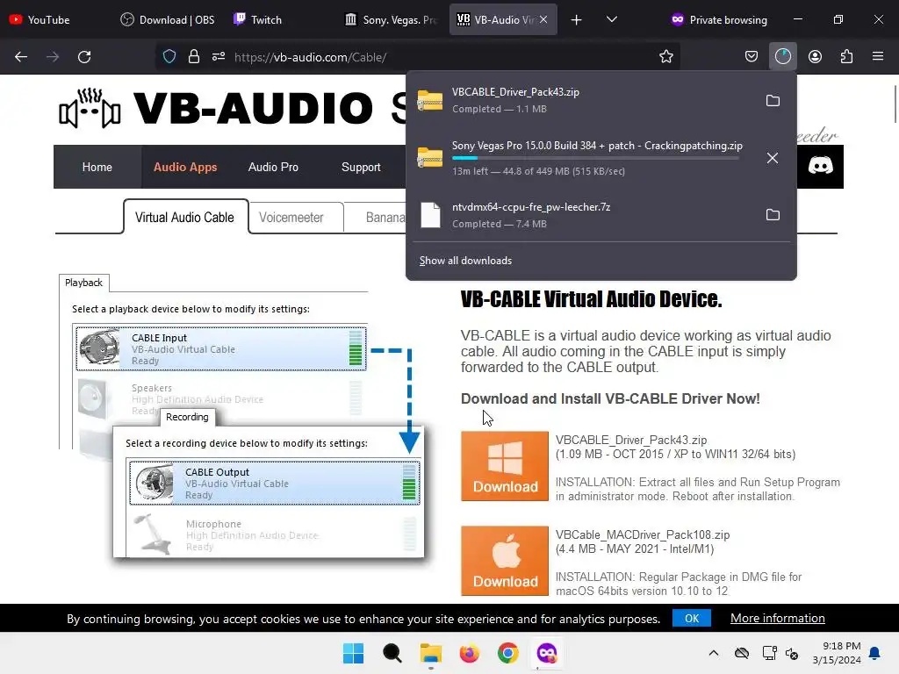Show hidden system tray icons
This screenshot has height=674, width=899.
(x=713, y=653)
